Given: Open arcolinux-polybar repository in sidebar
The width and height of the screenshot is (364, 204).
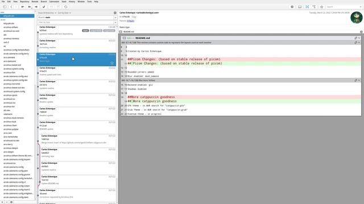Looking at the screenshot, I should coord(11,129).
